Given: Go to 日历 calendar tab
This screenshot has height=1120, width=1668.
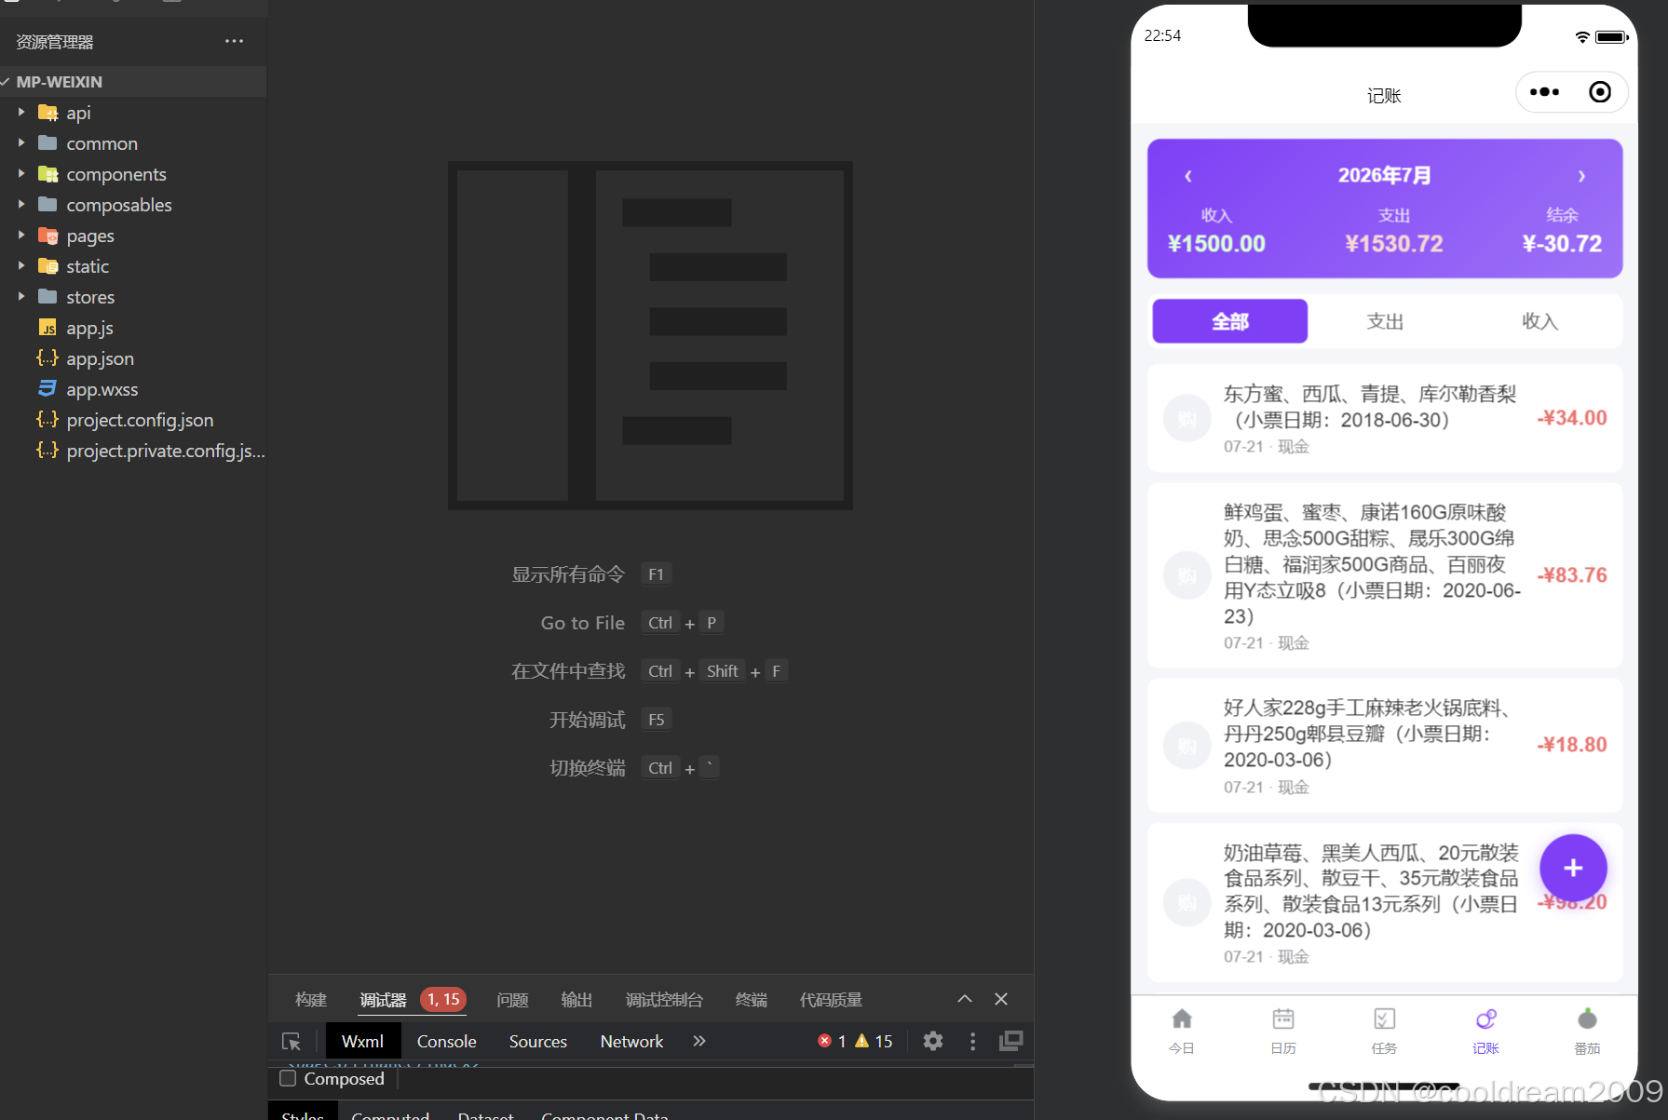Looking at the screenshot, I should [1283, 1031].
